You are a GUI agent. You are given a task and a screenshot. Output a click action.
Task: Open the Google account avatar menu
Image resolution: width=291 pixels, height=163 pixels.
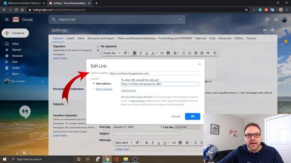click(x=284, y=19)
